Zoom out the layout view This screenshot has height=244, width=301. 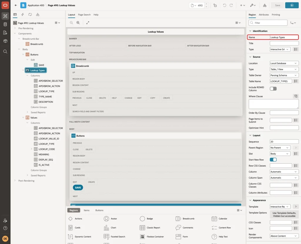pos(71,23)
